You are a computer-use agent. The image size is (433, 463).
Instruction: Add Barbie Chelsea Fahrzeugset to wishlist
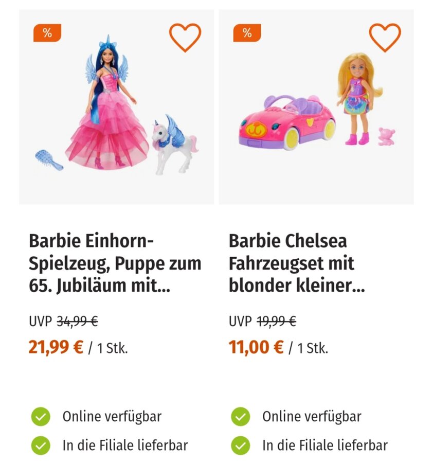coord(385,38)
